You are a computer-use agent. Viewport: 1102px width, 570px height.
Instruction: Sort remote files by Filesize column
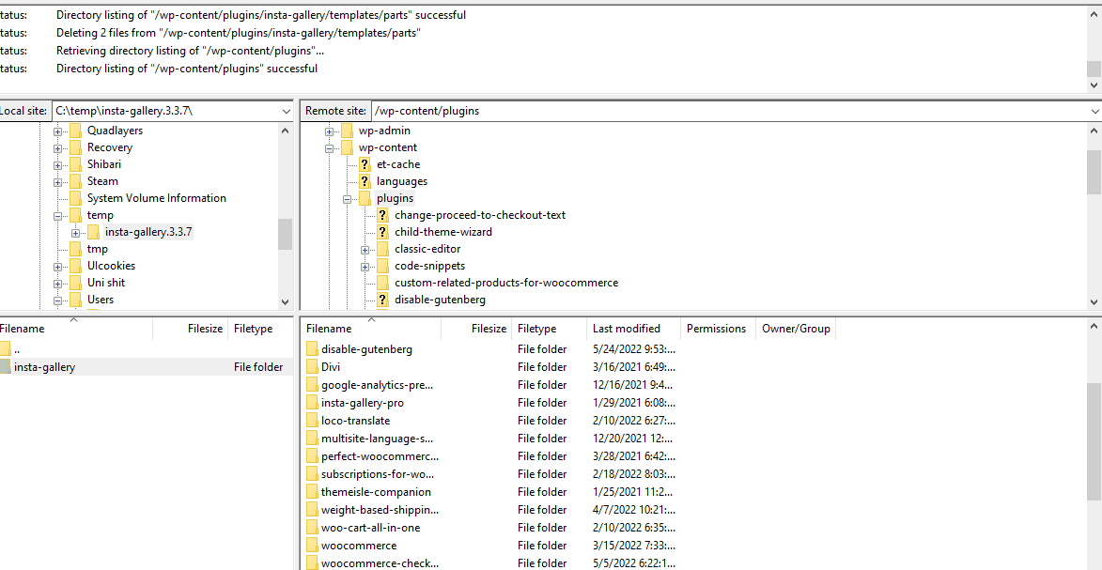click(x=475, y=329)
